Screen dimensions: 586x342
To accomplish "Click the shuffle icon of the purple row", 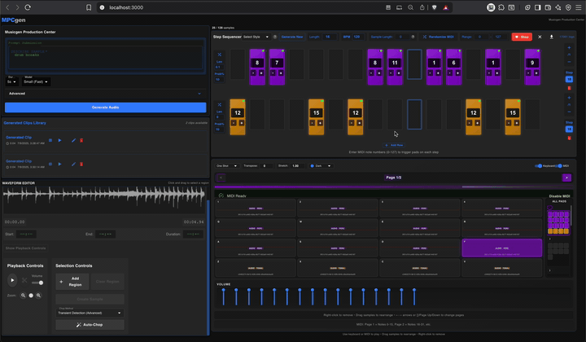I will (x=220, y=55).
